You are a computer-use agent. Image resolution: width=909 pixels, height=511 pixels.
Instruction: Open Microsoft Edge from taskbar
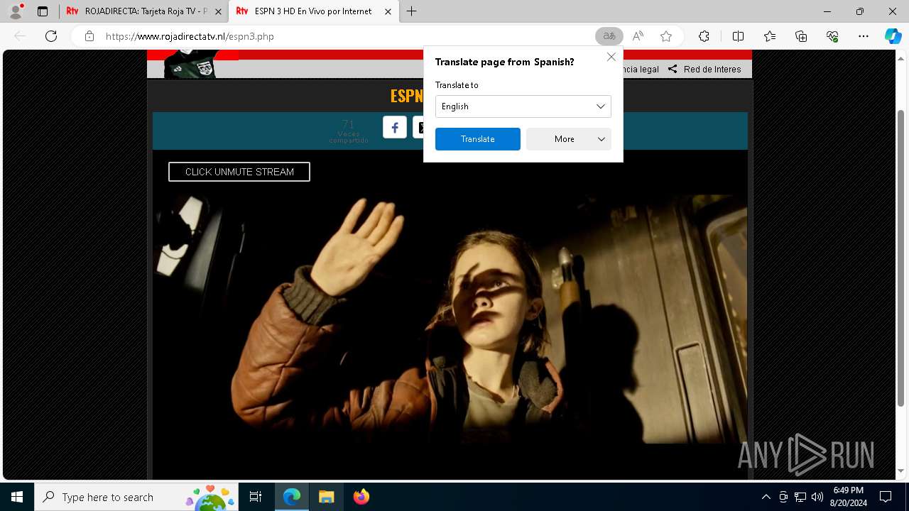click(x=292, y=497)
